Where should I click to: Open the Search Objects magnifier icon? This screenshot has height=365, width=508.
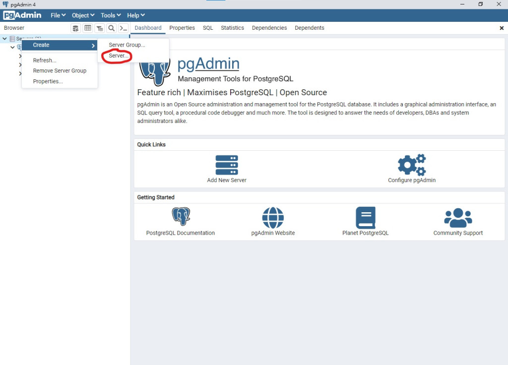(112, 28)
